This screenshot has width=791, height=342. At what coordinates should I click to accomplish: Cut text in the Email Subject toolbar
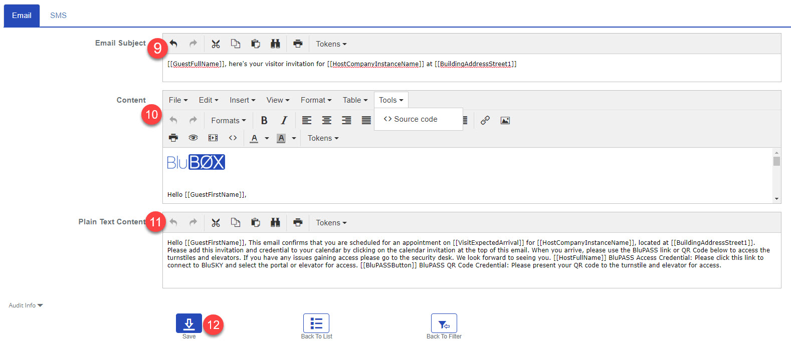click(216, 44)
